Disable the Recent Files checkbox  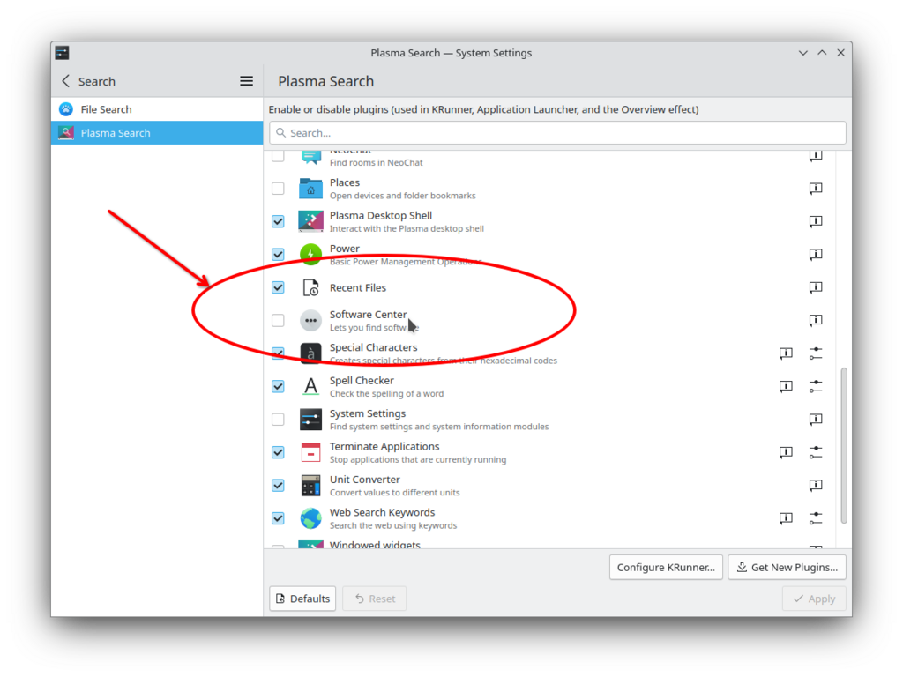(x=278, y=287)
